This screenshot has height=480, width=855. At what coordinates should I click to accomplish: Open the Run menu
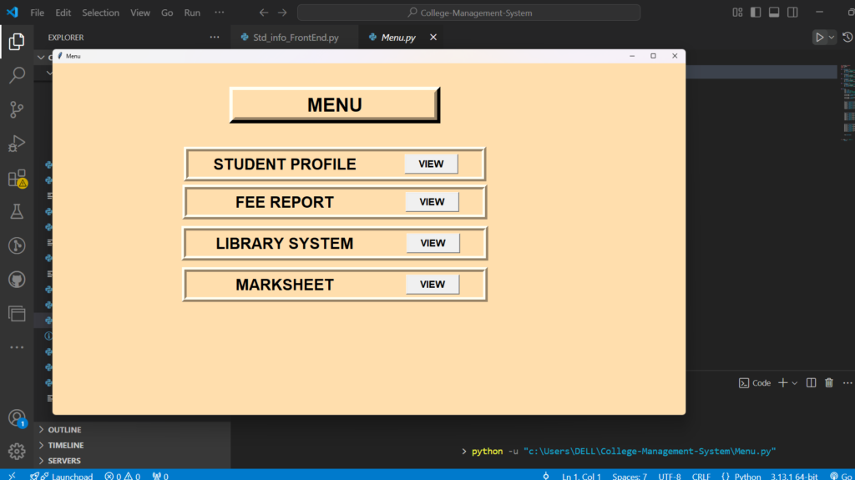click(x=192, y=13)
